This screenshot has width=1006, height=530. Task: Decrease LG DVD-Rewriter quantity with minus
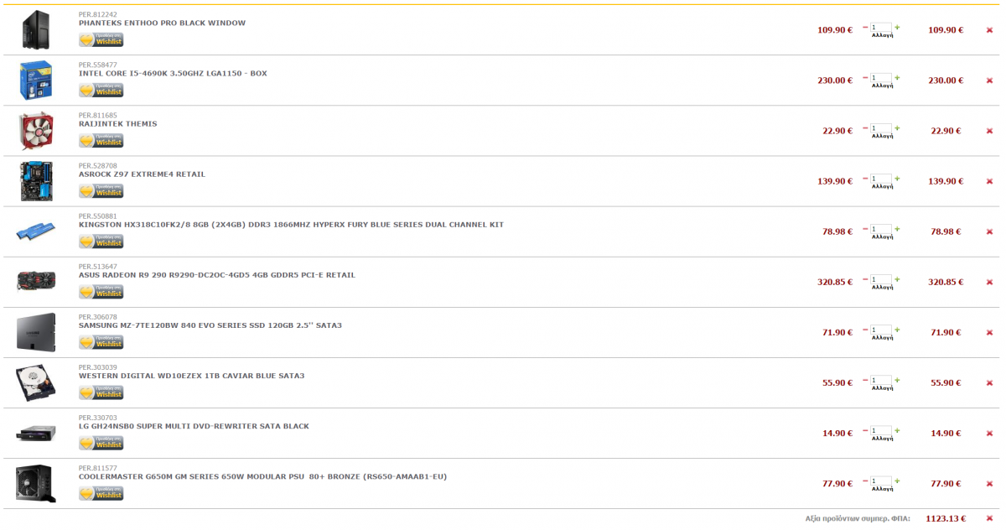[865, 430]
